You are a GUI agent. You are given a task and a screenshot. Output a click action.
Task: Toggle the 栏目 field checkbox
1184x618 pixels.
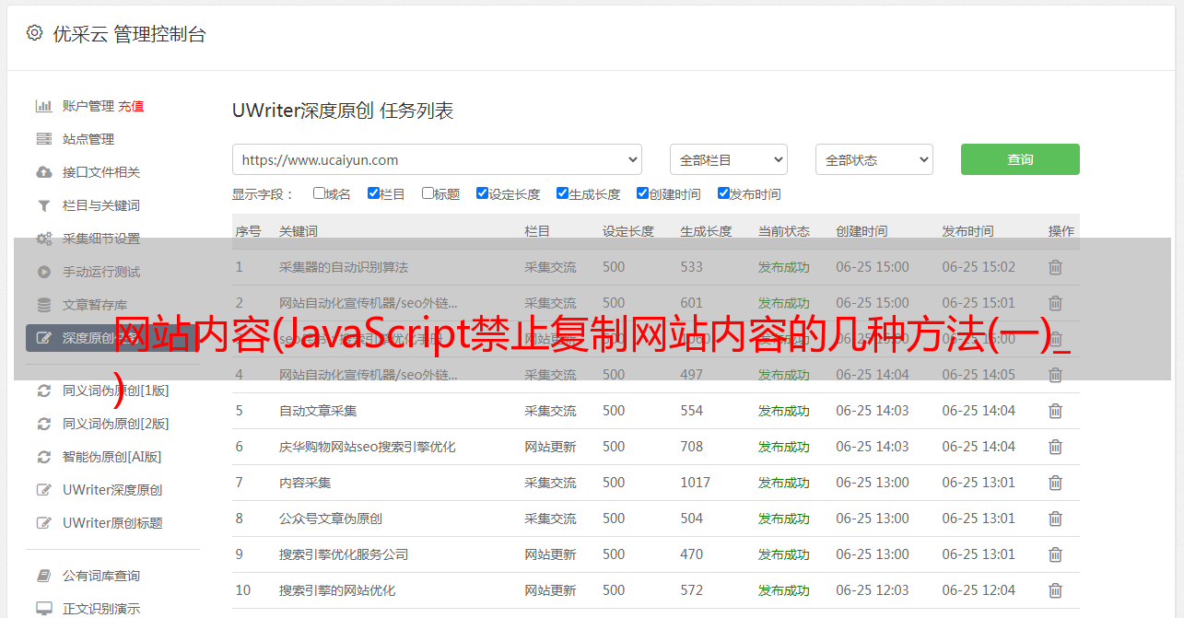(x=373, y=193)
